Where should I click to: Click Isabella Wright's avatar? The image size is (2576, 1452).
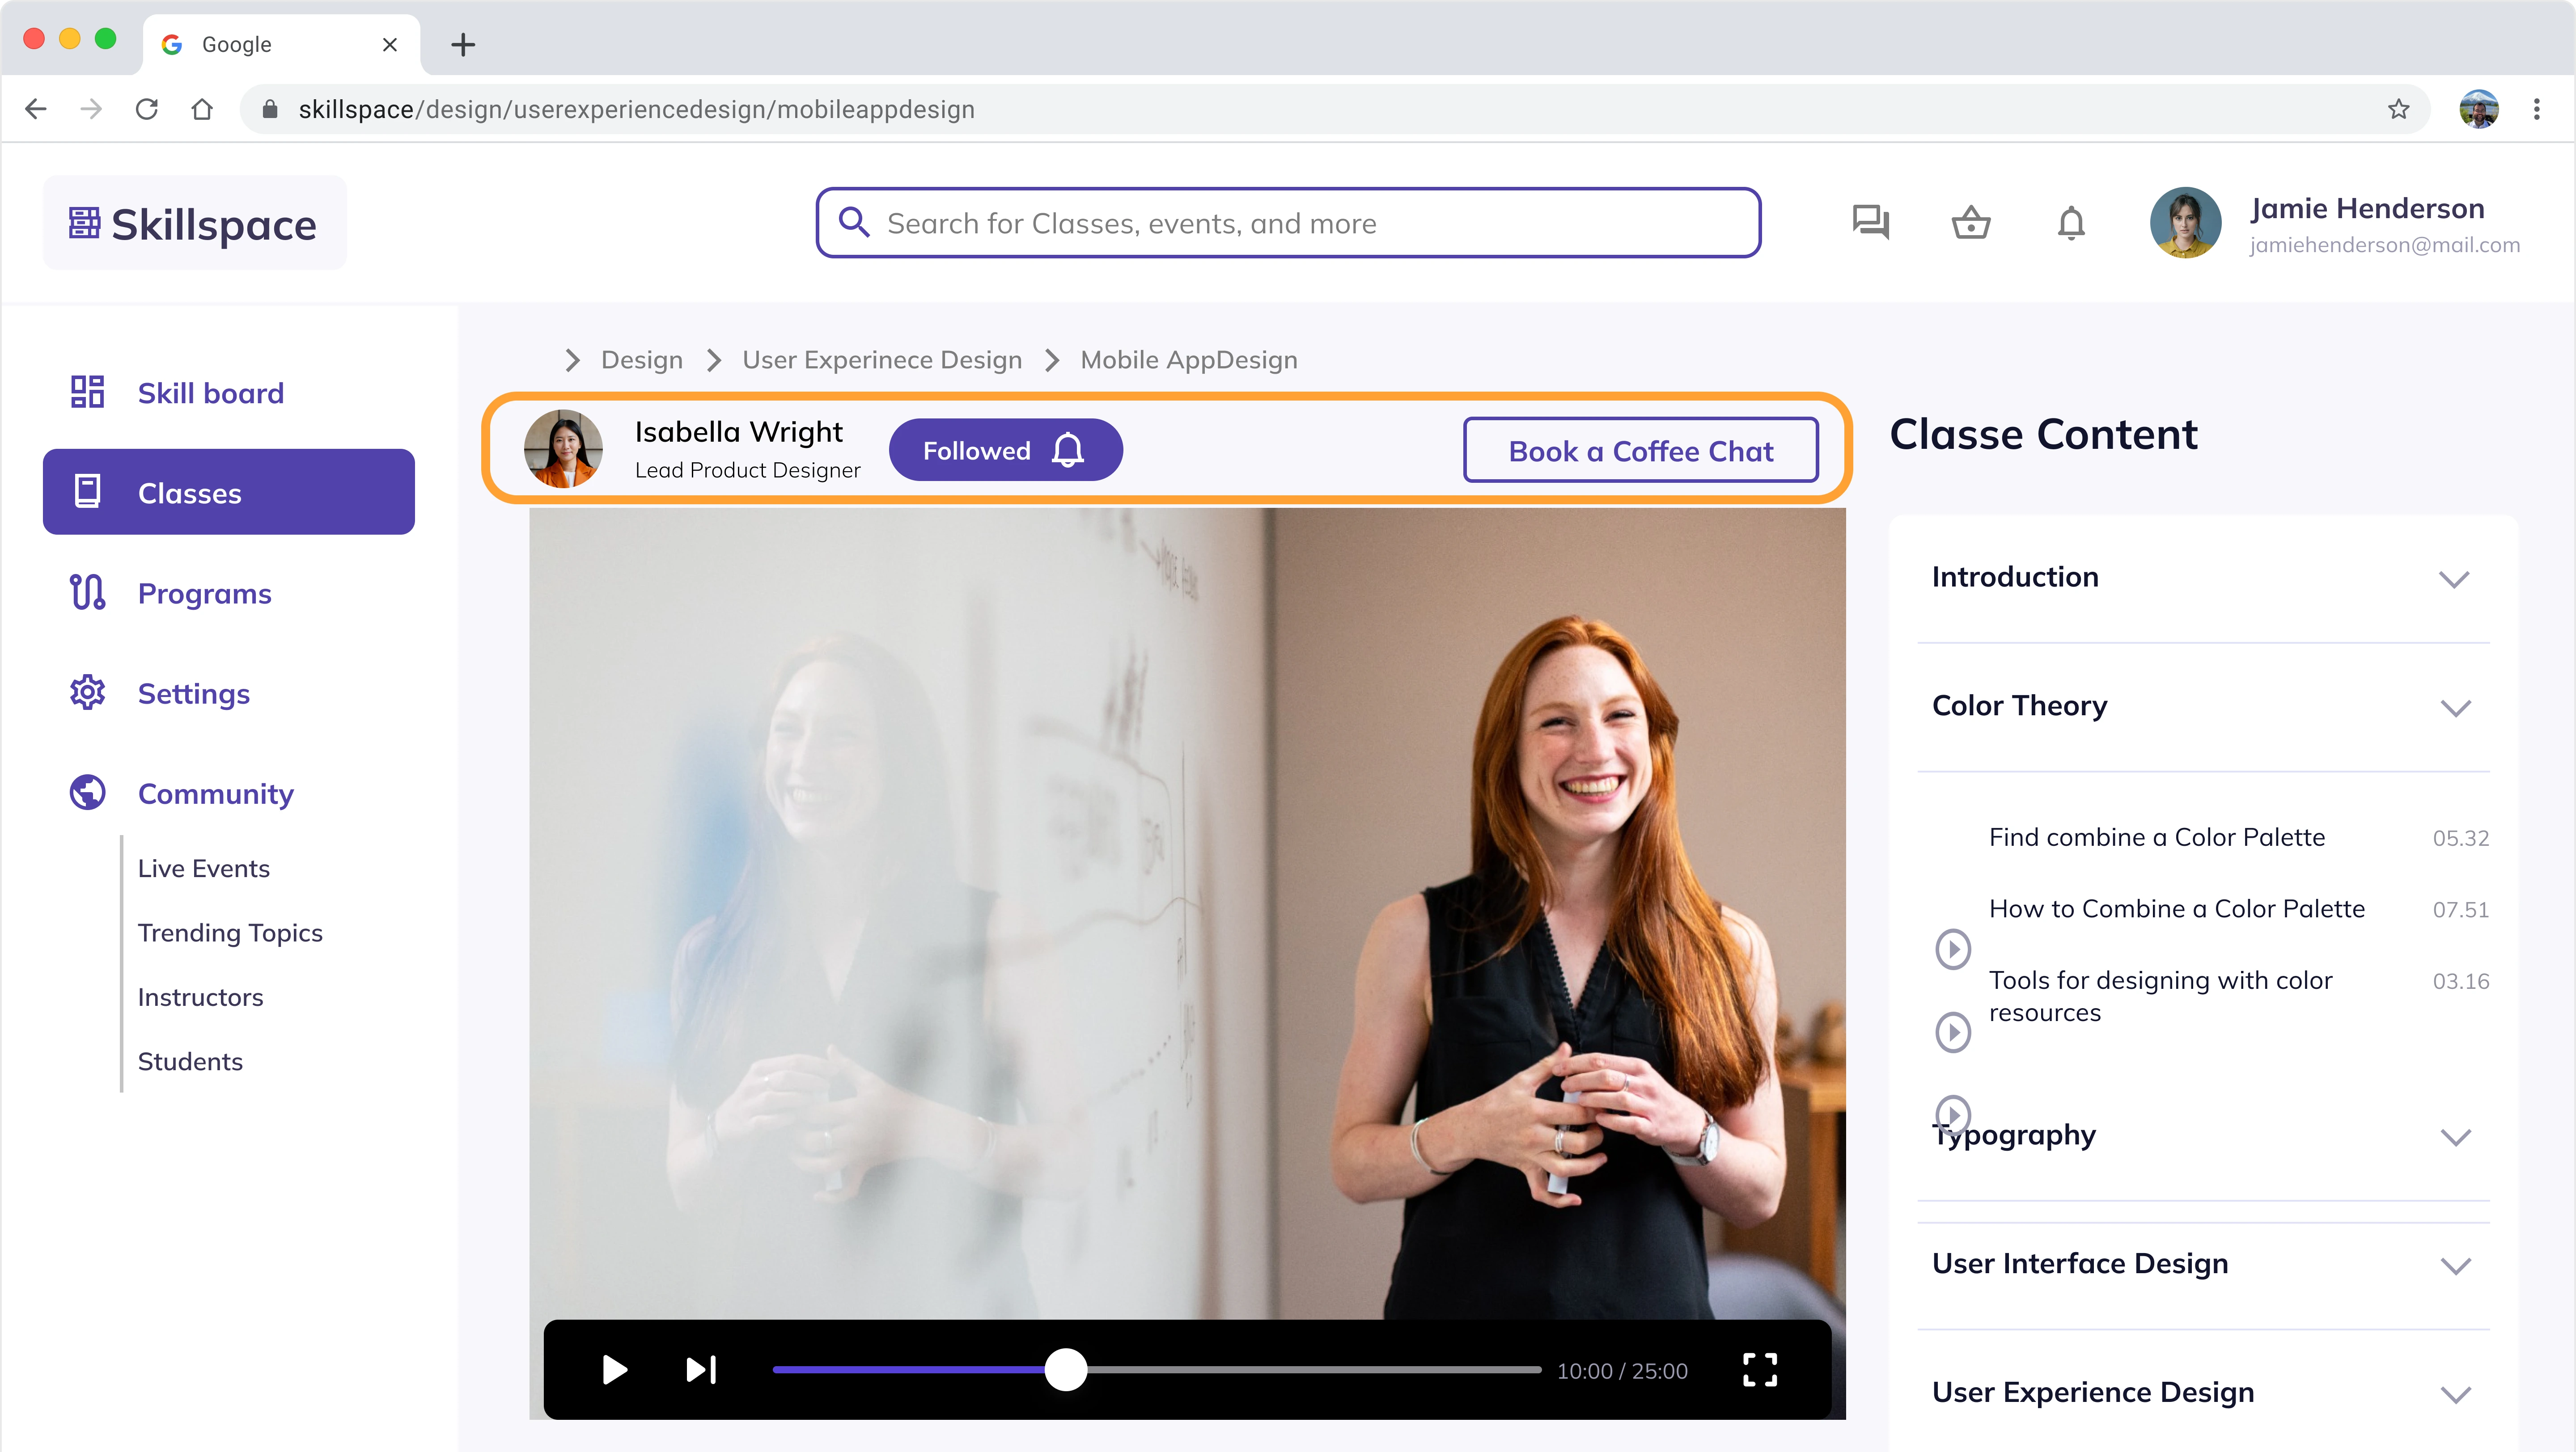[x=563, y=449]
